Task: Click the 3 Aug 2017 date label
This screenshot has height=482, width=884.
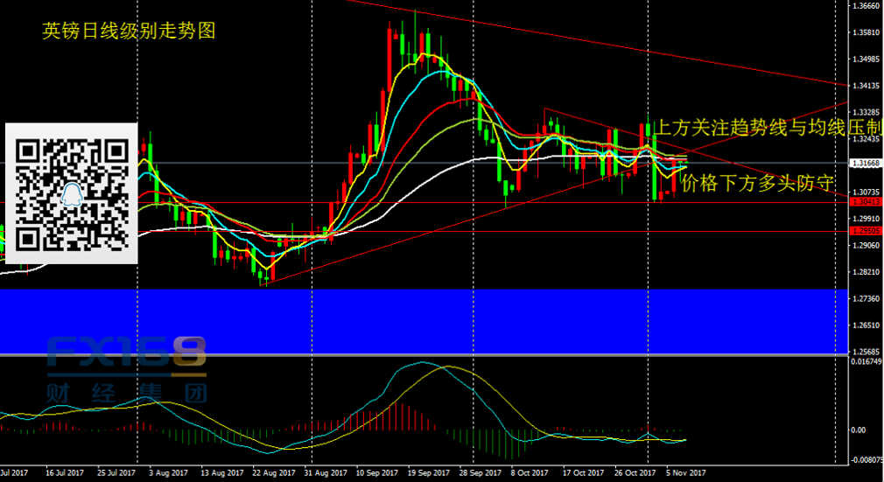Action: click(x=167, y=473)
